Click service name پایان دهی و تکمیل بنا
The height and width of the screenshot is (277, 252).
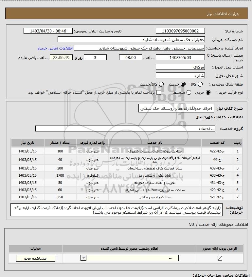pos(155,175)
